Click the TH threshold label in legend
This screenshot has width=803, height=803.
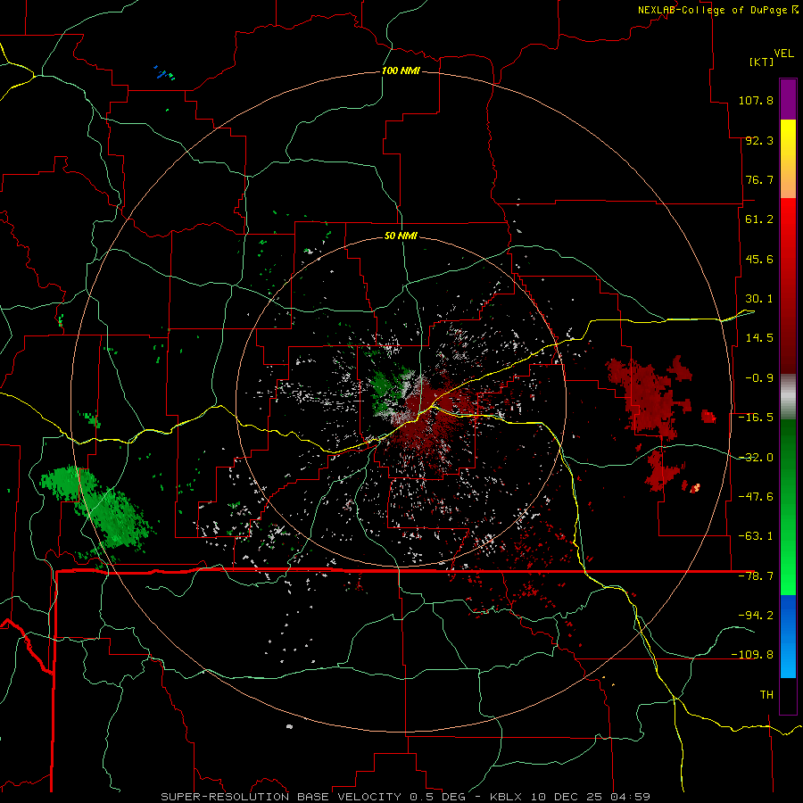point(766,694)
